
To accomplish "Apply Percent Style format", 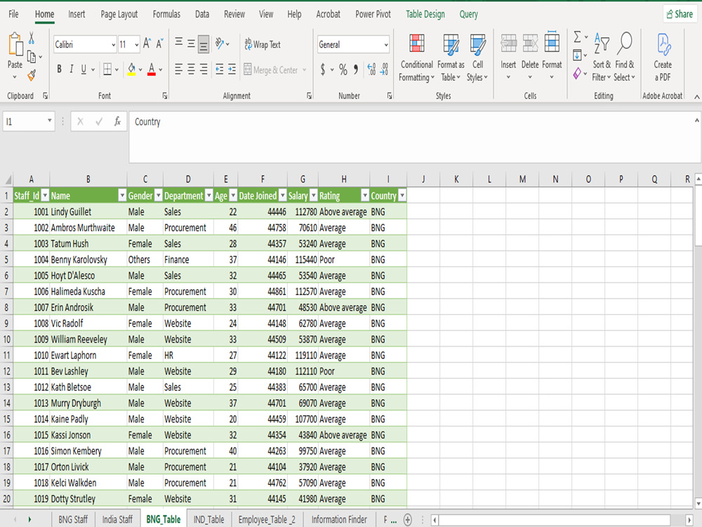I will pos(343,70).
